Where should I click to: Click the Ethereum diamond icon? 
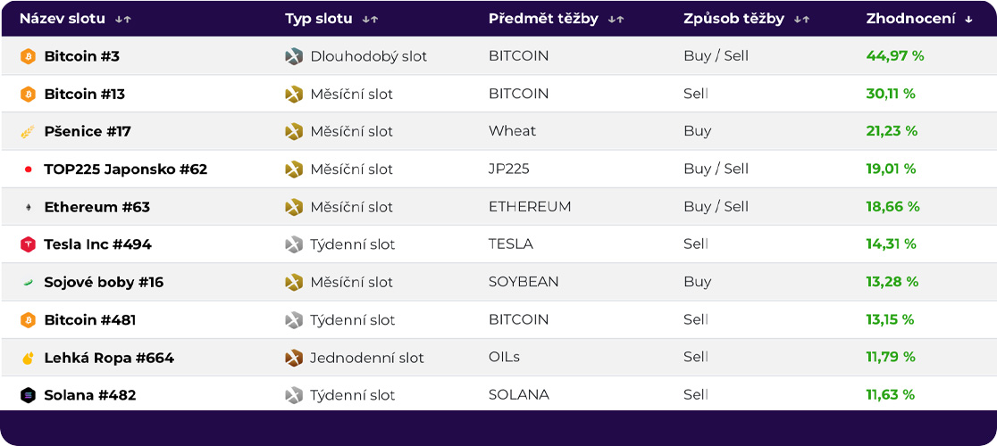pos(28,208)
